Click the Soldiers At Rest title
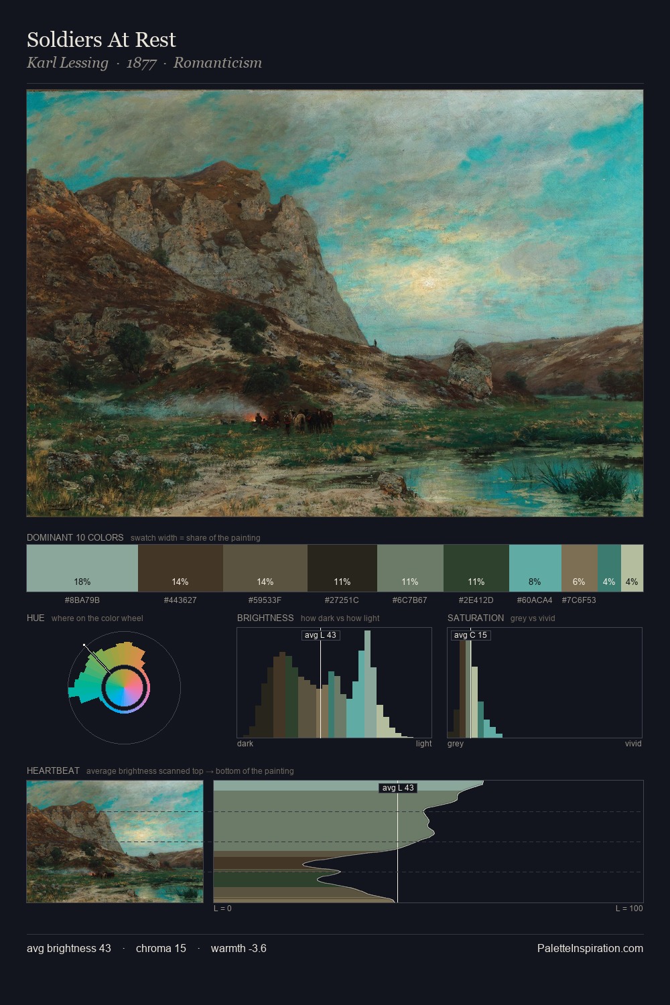Viewport: 670px width, 1005px height. coord(101,40)
